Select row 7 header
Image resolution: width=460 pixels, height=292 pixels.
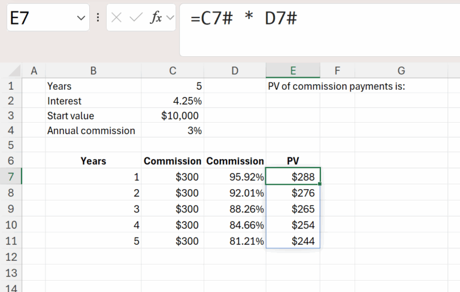(10, 177)
